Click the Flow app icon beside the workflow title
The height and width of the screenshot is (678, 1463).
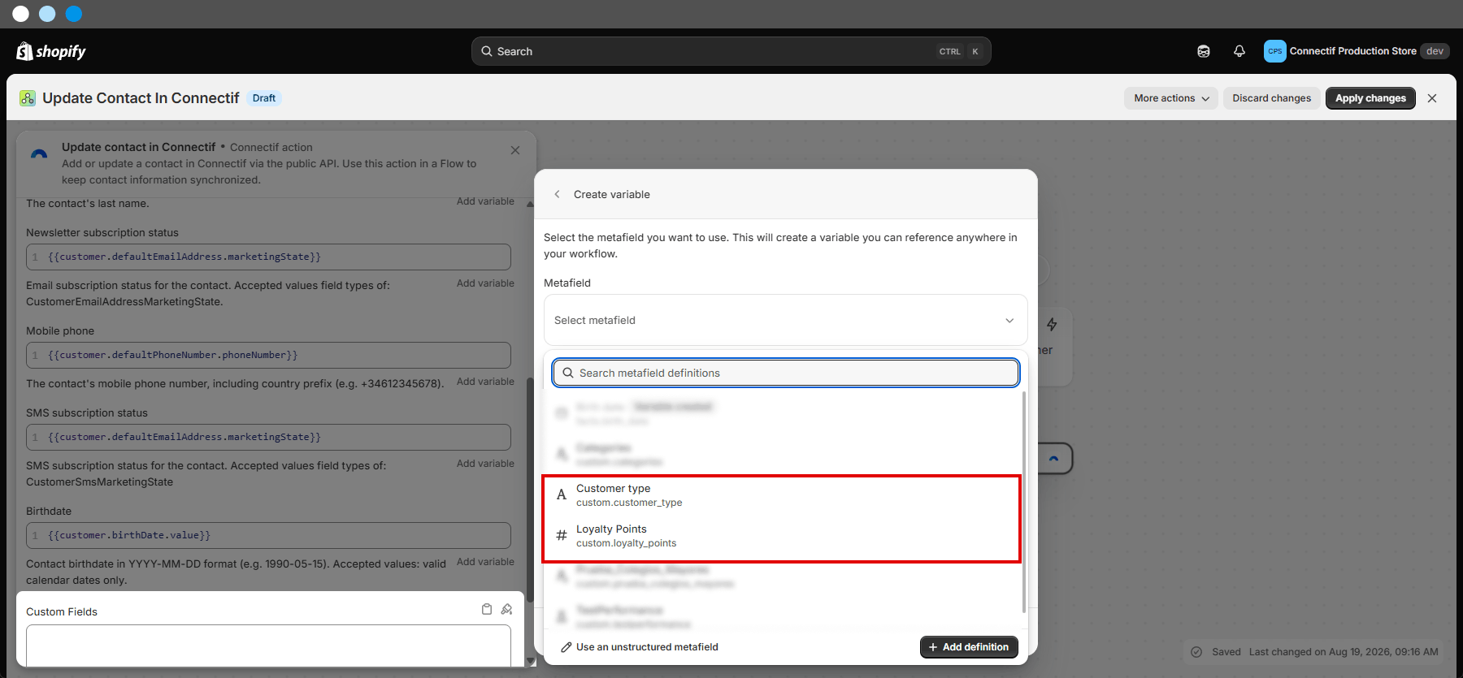pyautogui.click(x=28, y=98)
